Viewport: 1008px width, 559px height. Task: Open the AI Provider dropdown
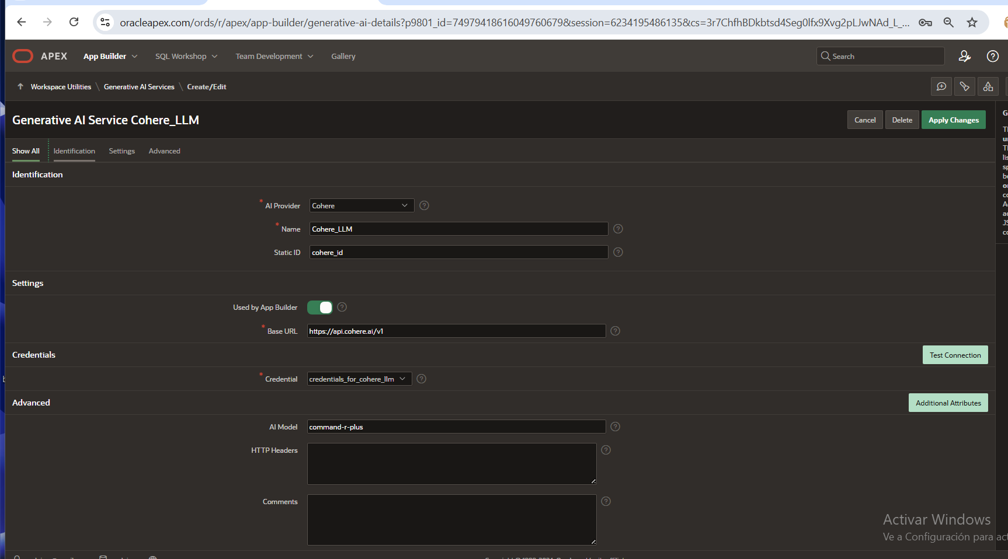[x=361, y=205]
